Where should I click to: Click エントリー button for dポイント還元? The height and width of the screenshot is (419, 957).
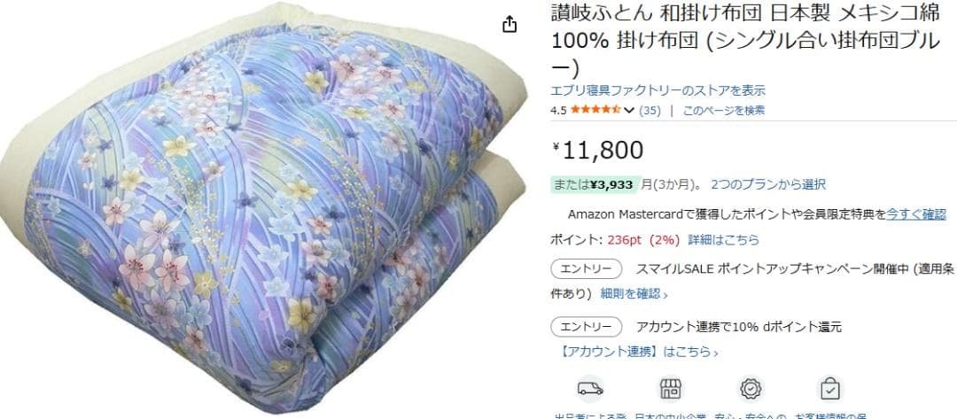[587, 327]
